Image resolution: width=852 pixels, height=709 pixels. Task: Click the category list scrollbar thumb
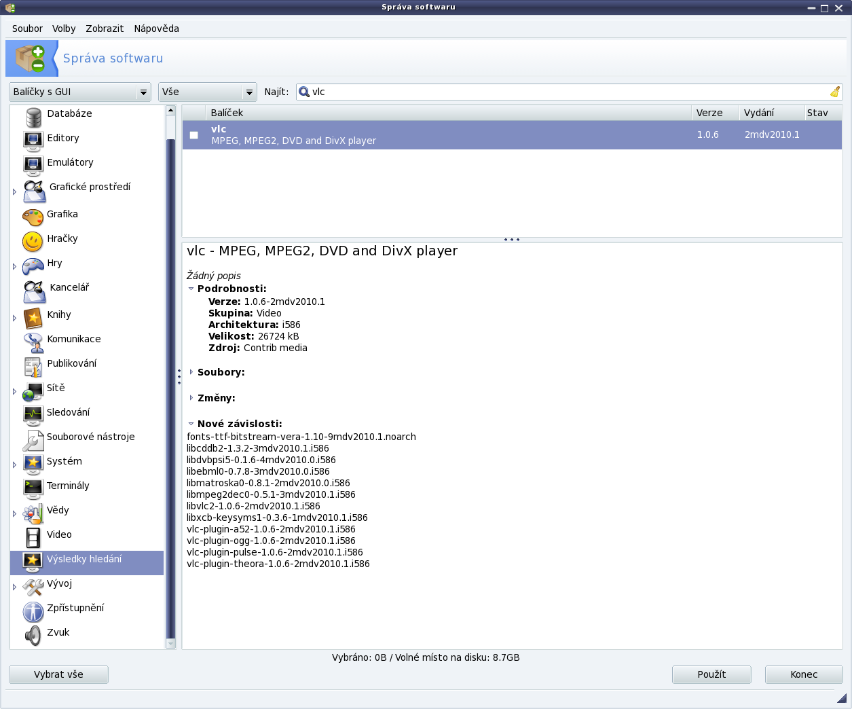click(170, 387)
